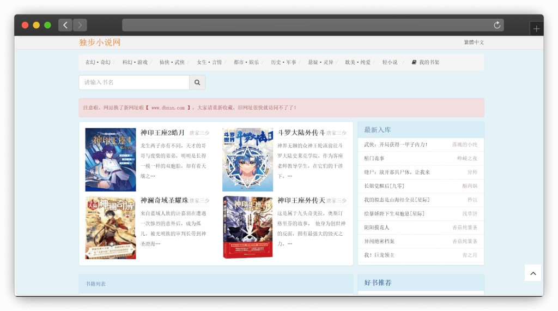Open the 历史·军事 category
558x311 pixels.
283,62
